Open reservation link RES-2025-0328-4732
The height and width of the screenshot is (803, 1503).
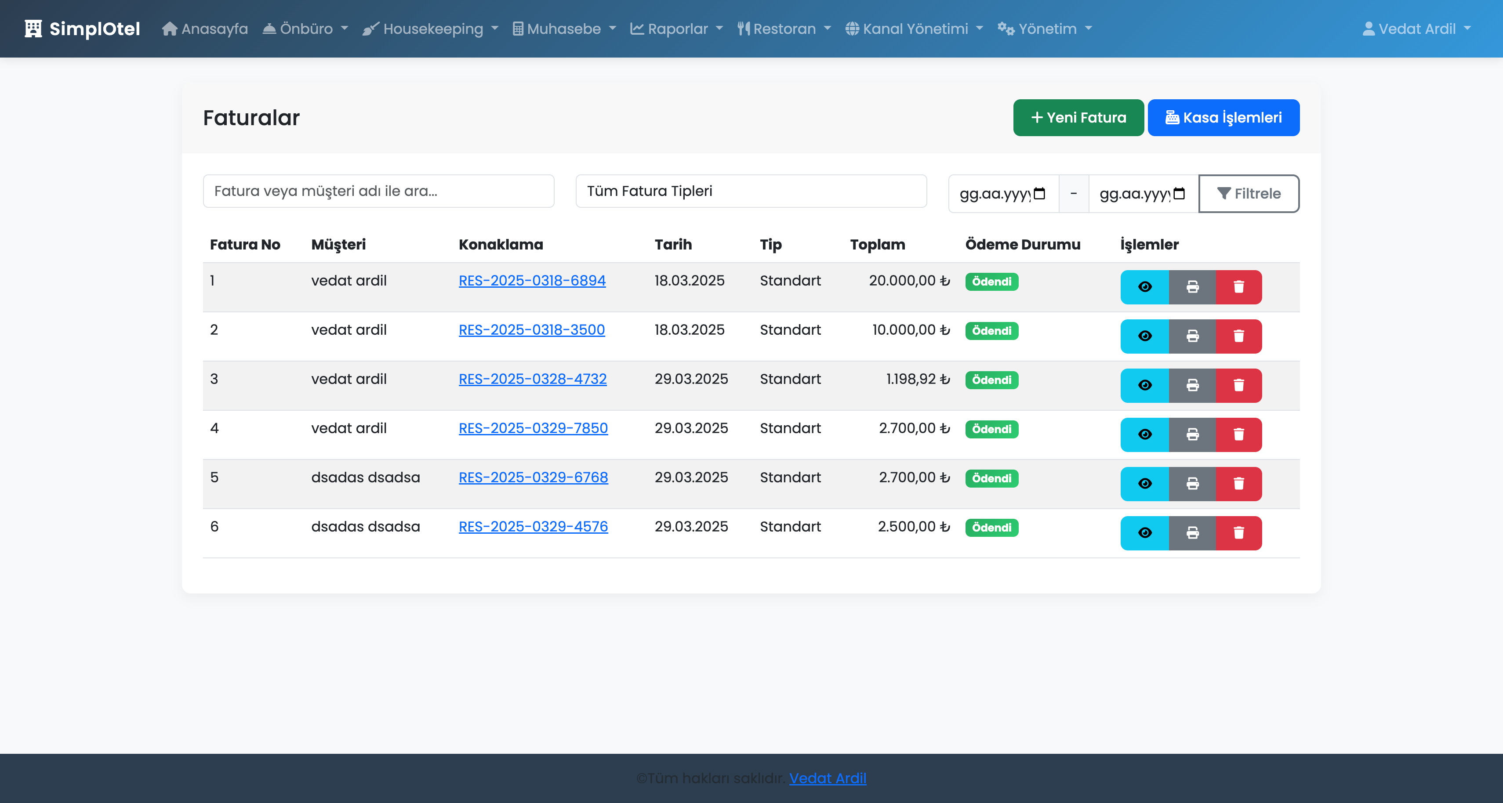pyautogui.click(x=532, y=379)
